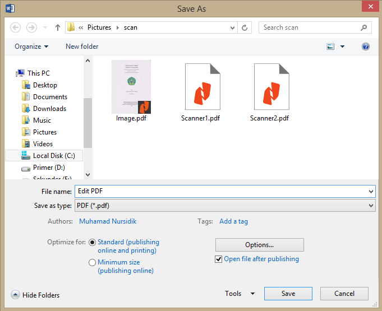Open the Organize menu
This screenshot has height=311, width=382.
click(31, 47)
